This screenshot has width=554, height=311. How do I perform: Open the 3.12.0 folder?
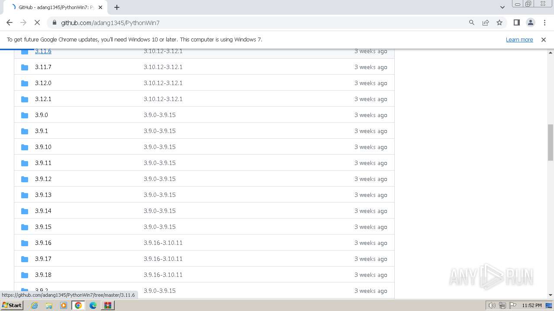(43, 83)
